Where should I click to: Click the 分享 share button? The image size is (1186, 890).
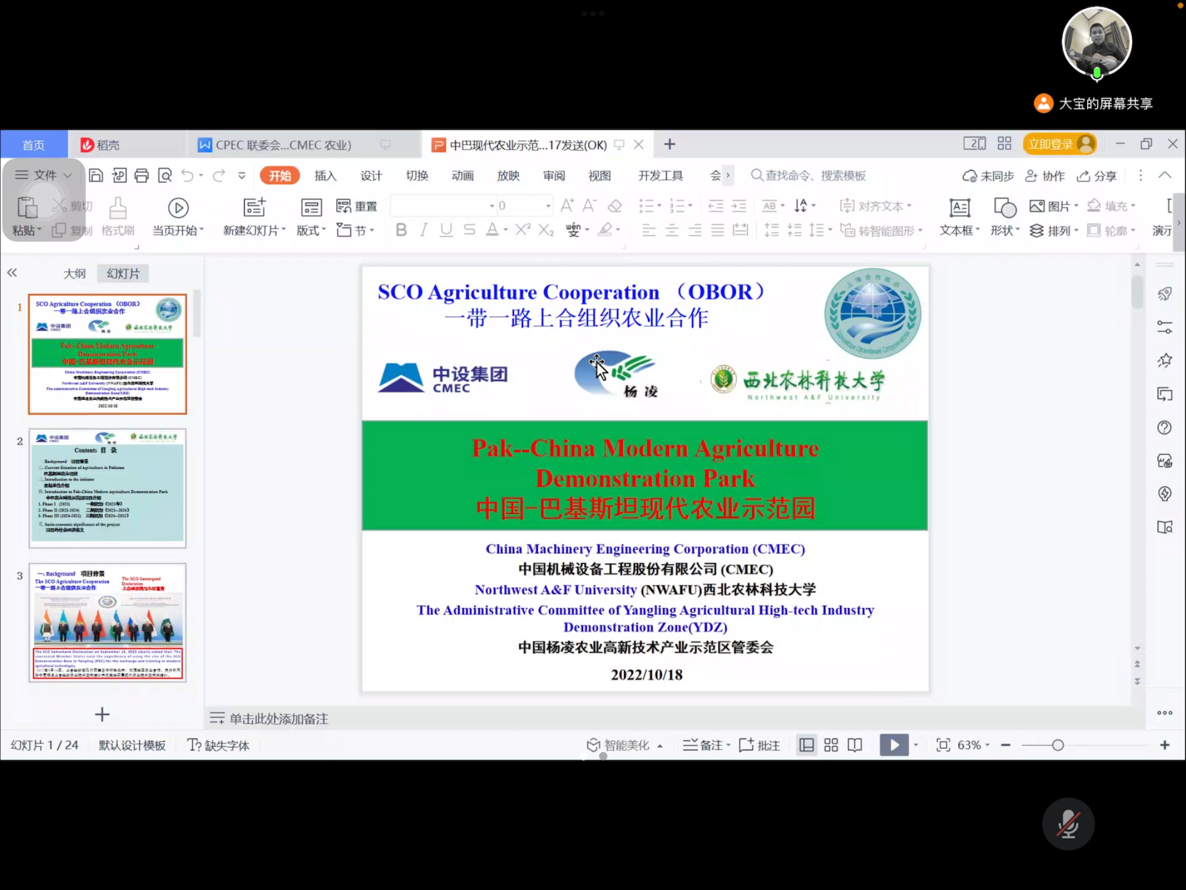pos(1097,176)
